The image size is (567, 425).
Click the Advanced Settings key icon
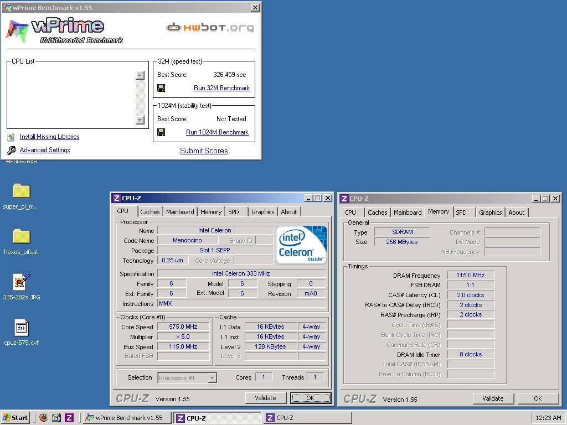(11, 150)
